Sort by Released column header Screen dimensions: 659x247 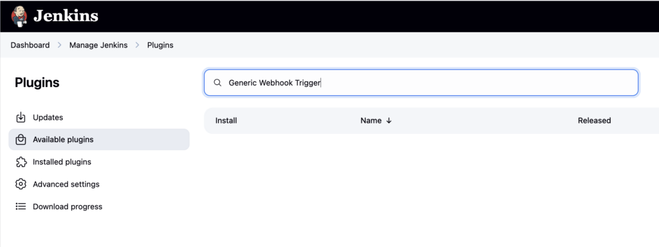coord(594,120)
